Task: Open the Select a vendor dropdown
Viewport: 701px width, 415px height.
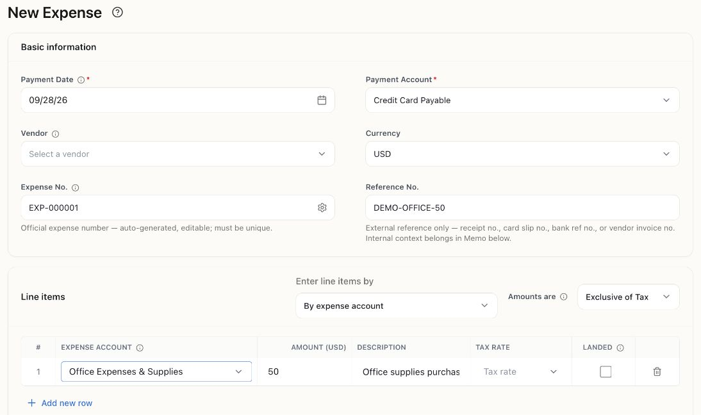Action: pyautogui.click(x=177, y=154)
